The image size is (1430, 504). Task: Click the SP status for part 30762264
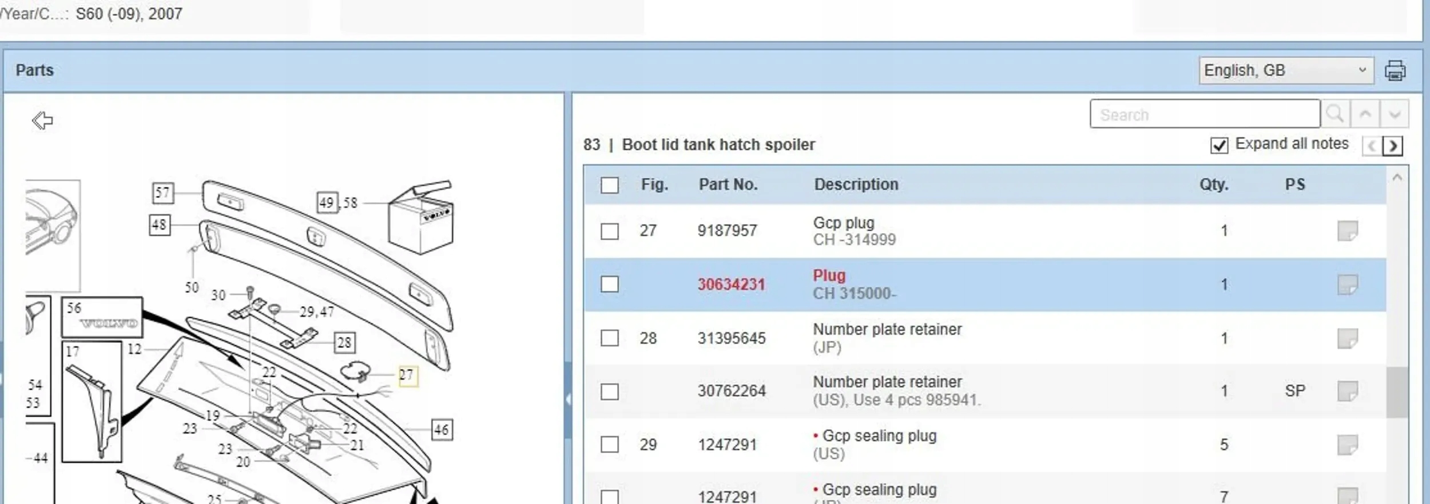tap(1295, 391)
